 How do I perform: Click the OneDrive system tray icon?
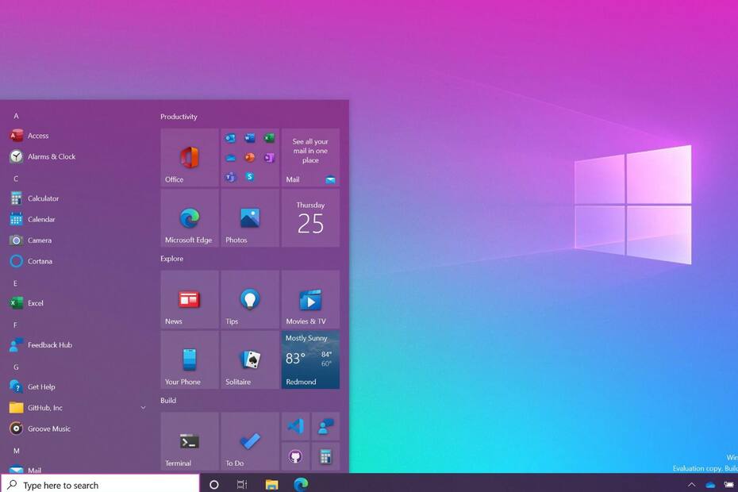tap(710, 485)
